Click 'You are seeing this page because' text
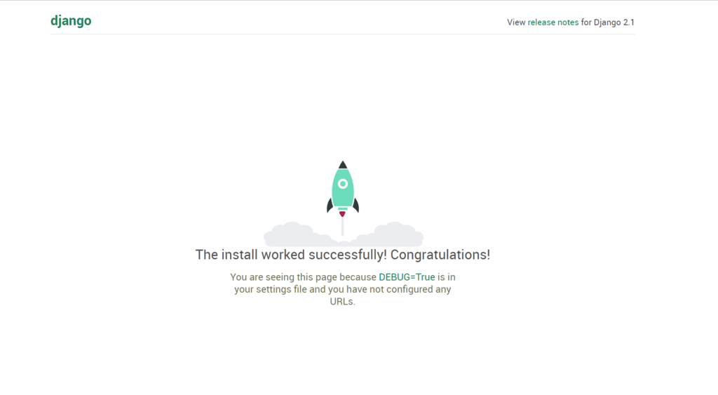 click(303, 277)
